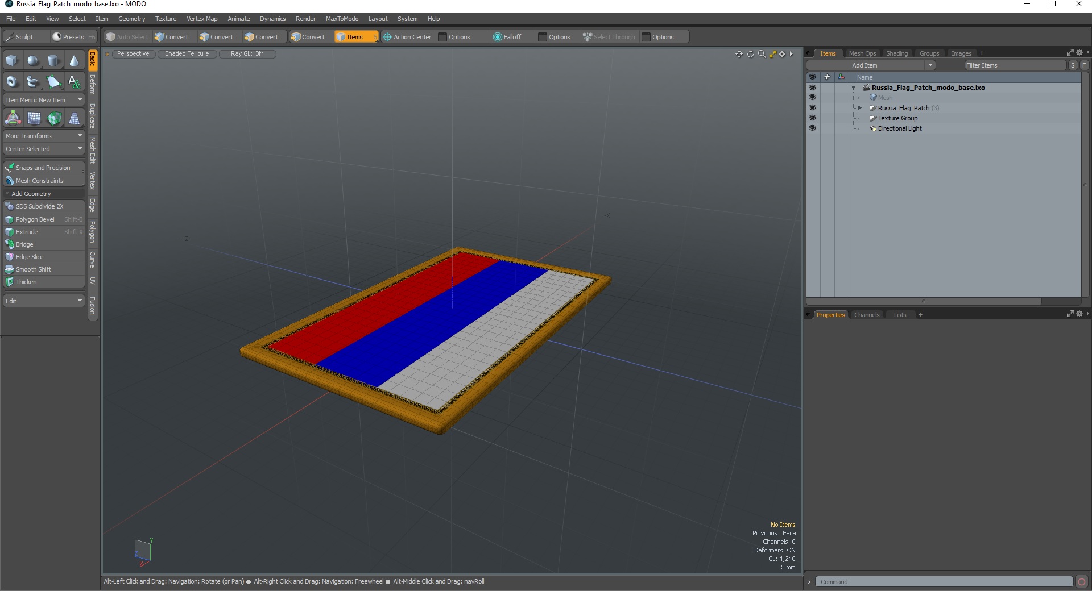Image resolution: width=1092 pixels, height=591 pixels.
Task: Activate the Transform gizmo tool
Action: coord(13,118)
